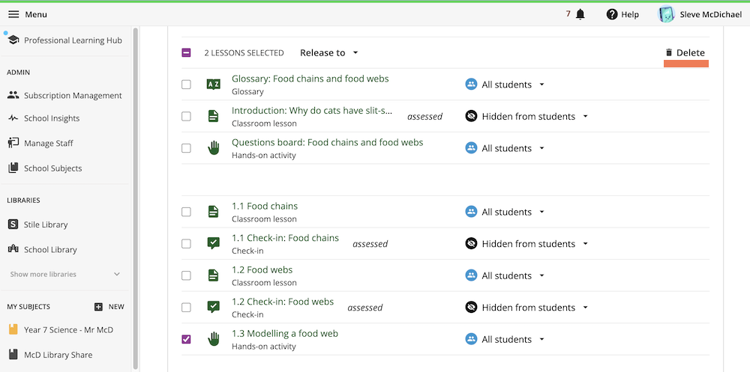Open Subscription Management in sidebar

[73, 96]
